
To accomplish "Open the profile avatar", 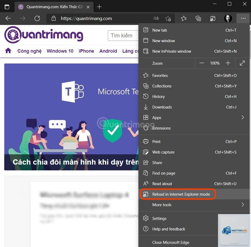I will tap(228, 18).
